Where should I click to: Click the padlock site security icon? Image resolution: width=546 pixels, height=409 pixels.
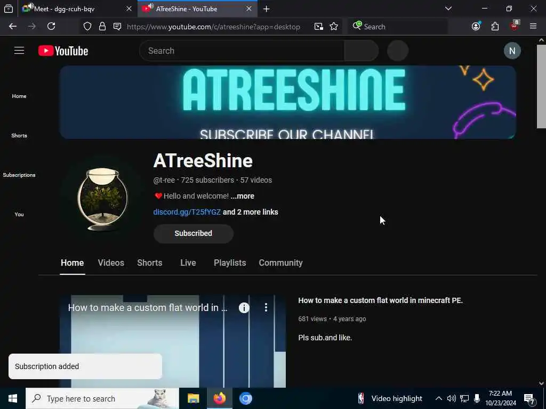(x=102, y=27)
